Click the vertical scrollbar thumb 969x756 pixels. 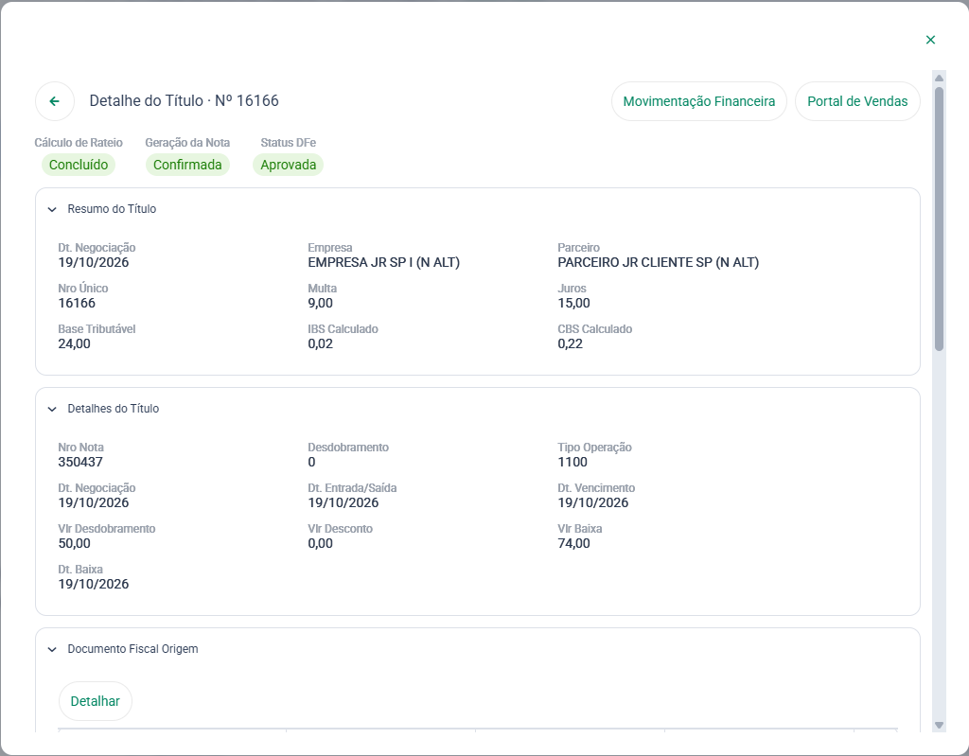point(939,219)
